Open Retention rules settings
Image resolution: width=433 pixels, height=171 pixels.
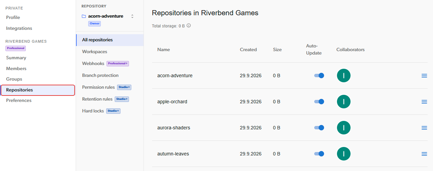97,99
